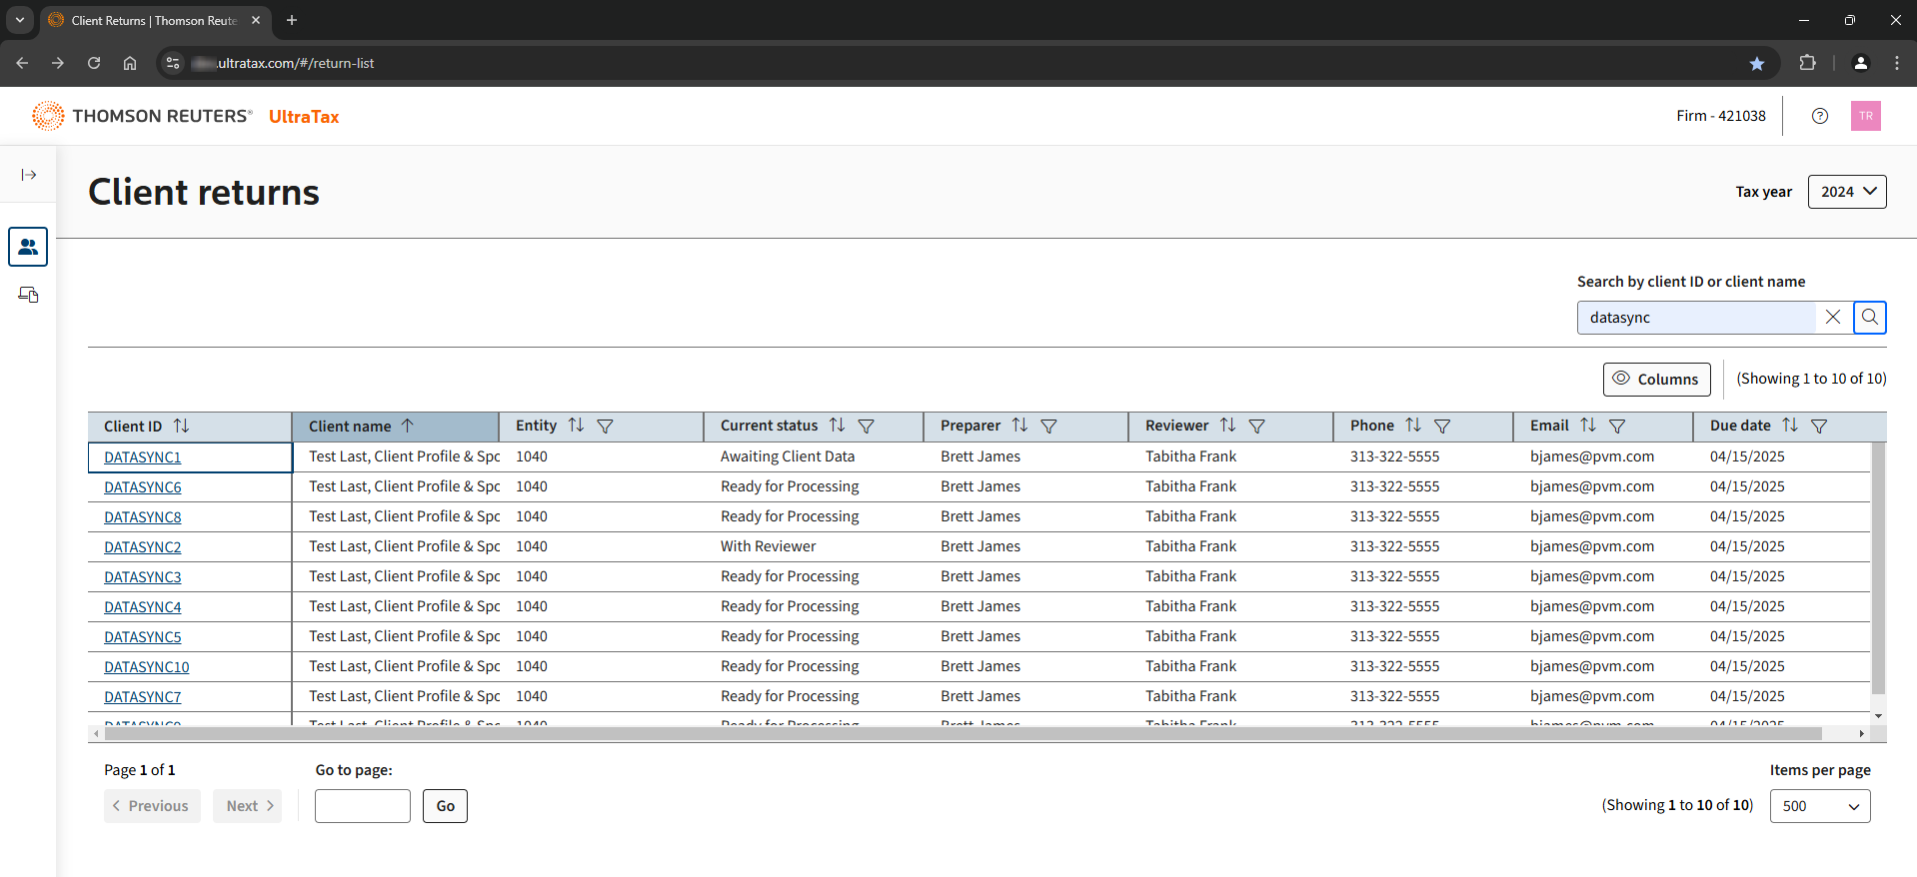Open the clients icon in sidebar
The image size is (1917, 877).
point(28,247)
